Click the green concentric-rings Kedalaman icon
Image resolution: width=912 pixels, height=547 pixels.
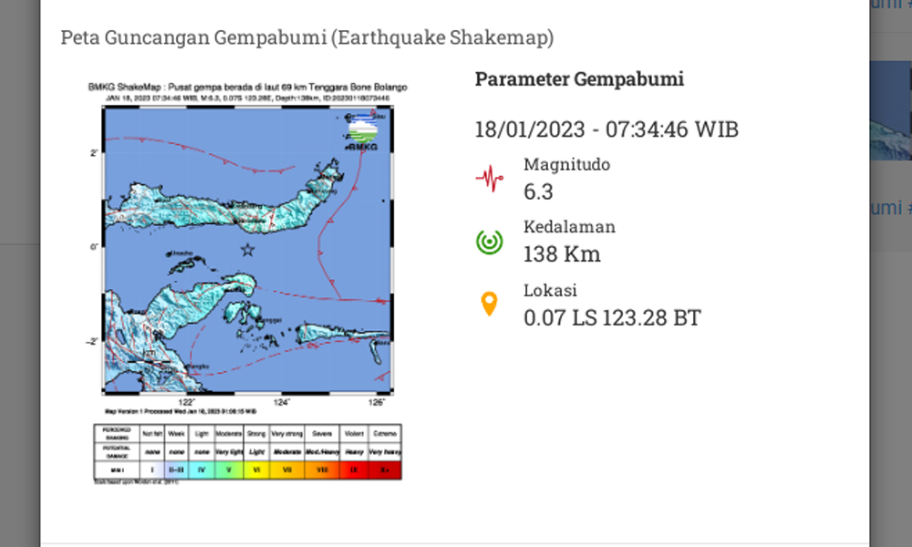tap(490, 239)
